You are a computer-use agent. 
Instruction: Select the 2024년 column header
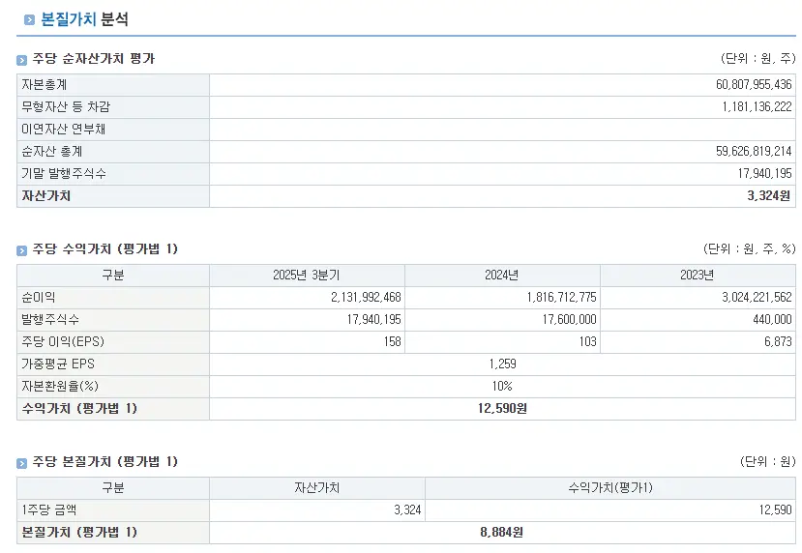501,276
